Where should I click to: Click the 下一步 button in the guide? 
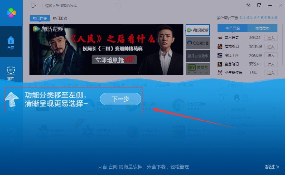click(x=121, y=99)
